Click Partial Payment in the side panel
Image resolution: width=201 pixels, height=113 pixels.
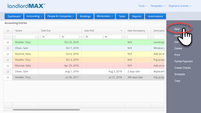click(x=183, y=61)
